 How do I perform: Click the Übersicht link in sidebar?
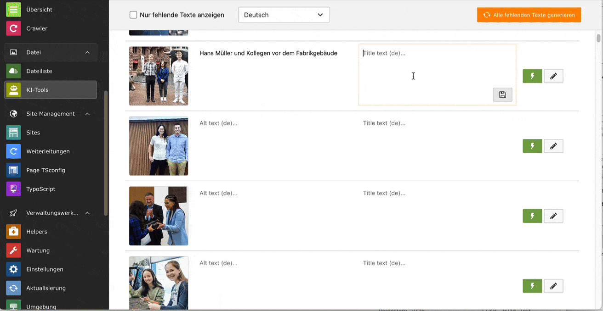[39, 10]
